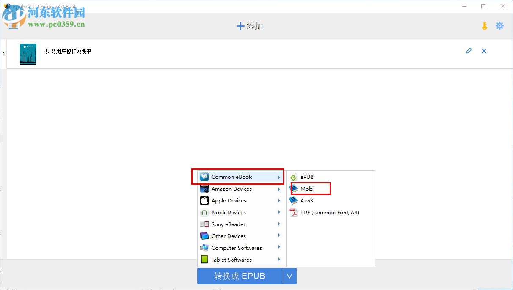Click the Amazon Devices Kindle icon

204,189
